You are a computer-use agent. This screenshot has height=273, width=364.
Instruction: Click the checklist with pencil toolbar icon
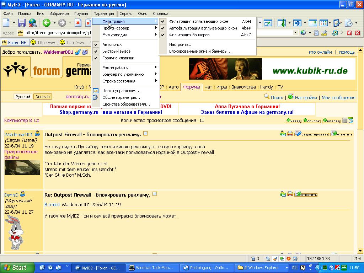click(337, 23)
